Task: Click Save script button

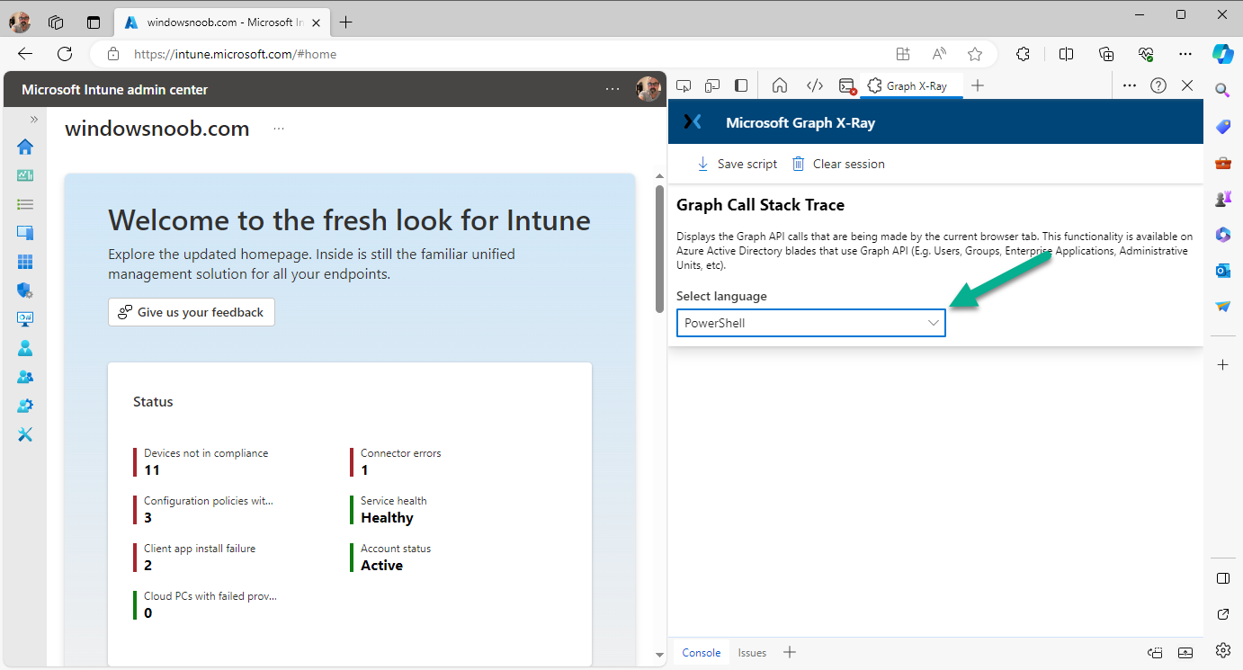Action: (x=737, y=164)
